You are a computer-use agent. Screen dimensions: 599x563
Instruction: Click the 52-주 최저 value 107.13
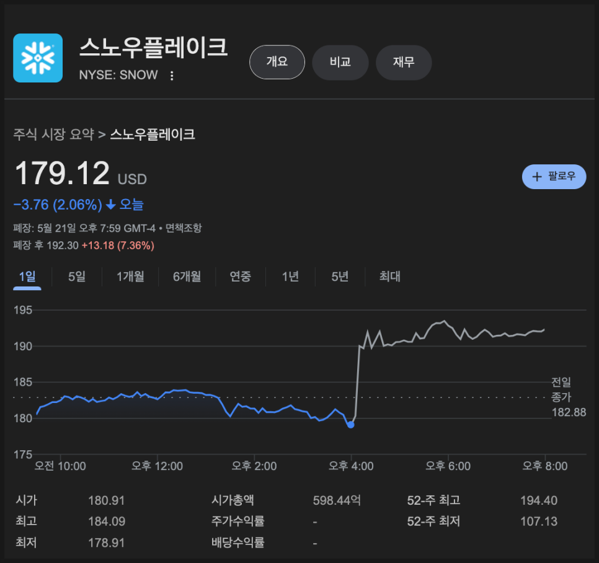(x=539, y=521)
